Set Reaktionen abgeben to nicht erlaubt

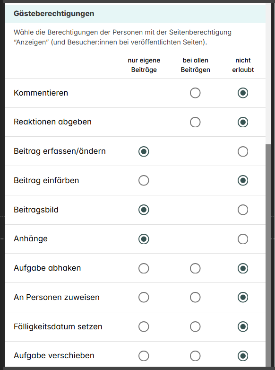243,122
